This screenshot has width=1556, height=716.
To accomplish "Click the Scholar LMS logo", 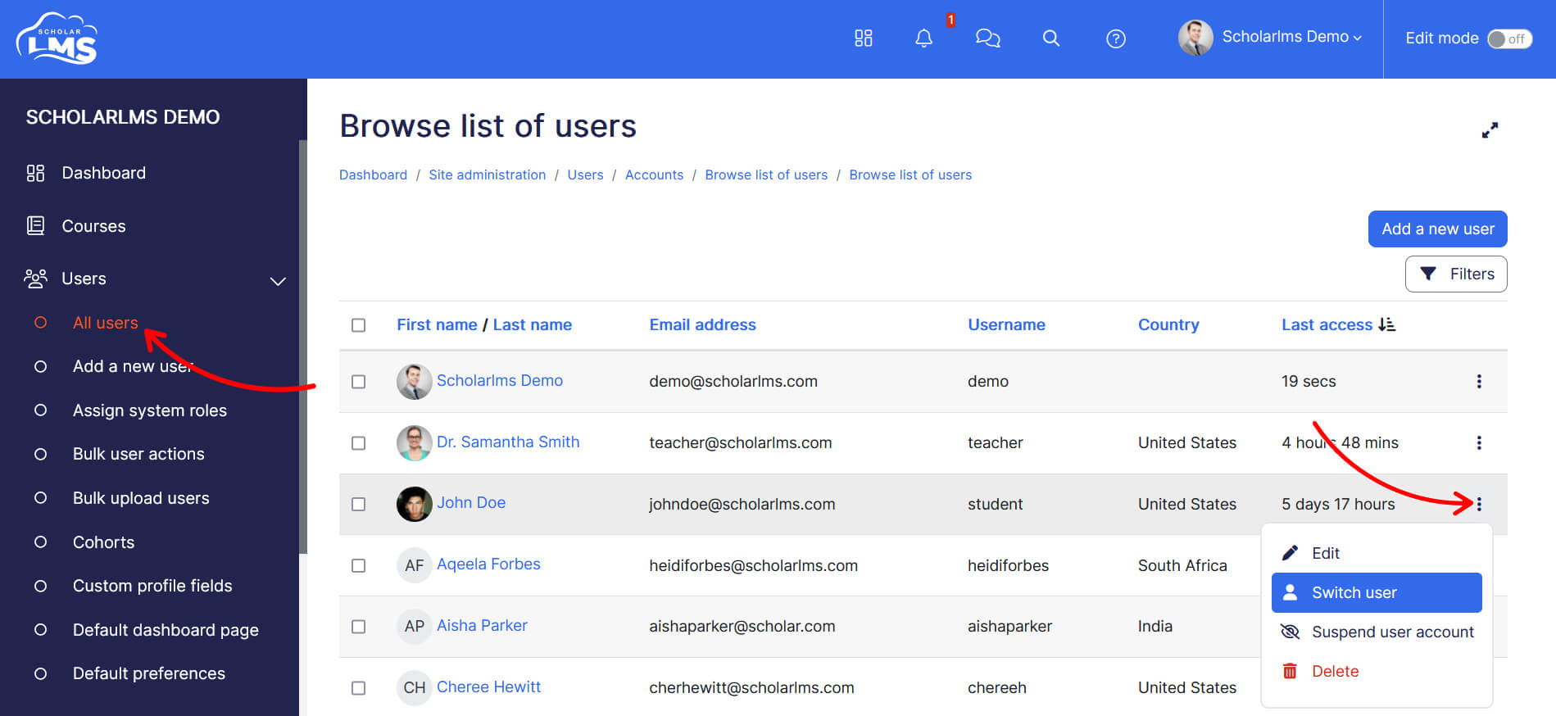I will pyautogui.click(x=57, y=39).
